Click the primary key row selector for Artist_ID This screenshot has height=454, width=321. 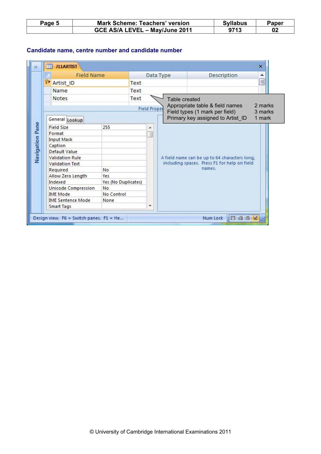(47, 83)
